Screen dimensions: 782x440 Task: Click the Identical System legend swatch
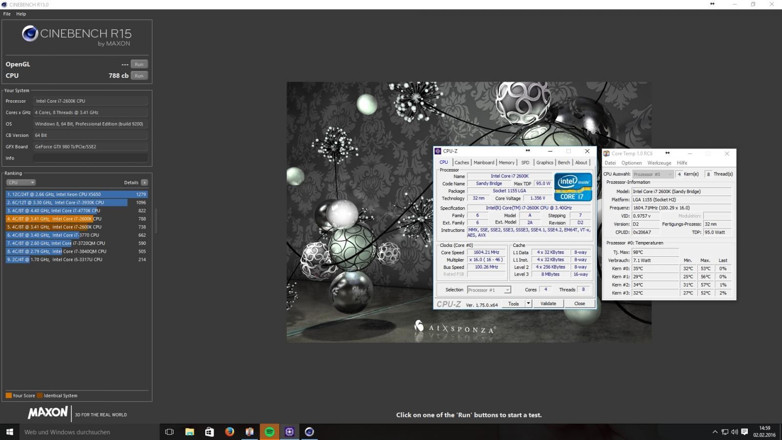pos(40,396)
